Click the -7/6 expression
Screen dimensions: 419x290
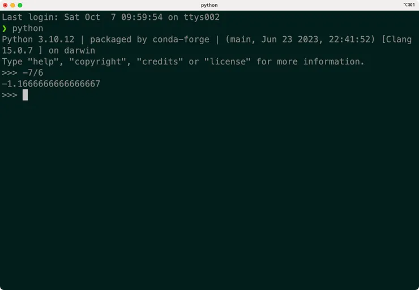(33, 73)
